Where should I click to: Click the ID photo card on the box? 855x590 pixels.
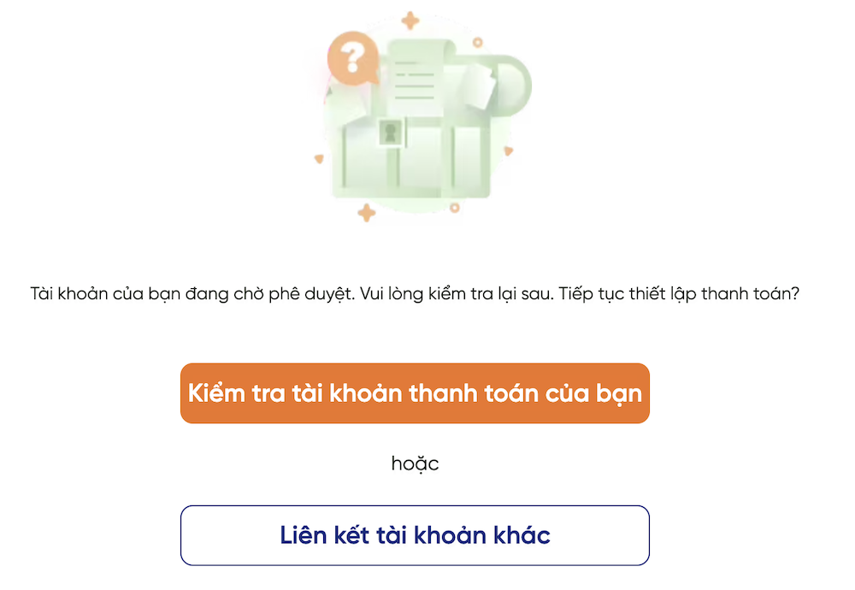click(391, 133)
